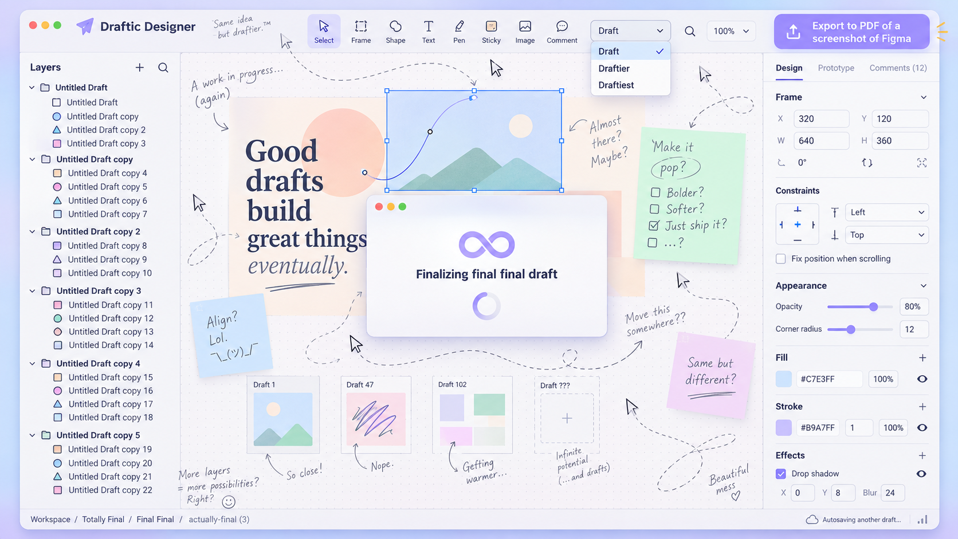Viewport: 958px width, 539px height.
Task: Select the Frame tool
Action: [361, 32]
